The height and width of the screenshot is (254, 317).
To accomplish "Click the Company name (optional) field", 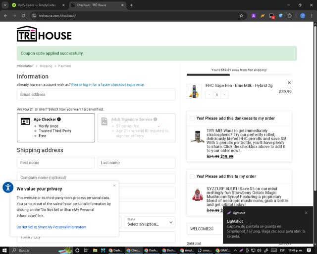I will point(96,178).
